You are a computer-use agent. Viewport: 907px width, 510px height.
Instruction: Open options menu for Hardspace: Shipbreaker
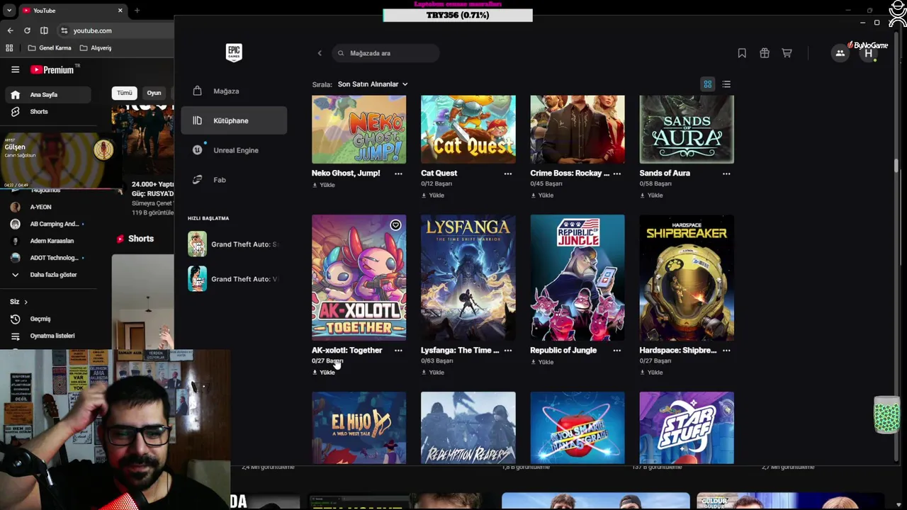click(x=726, y=350)
